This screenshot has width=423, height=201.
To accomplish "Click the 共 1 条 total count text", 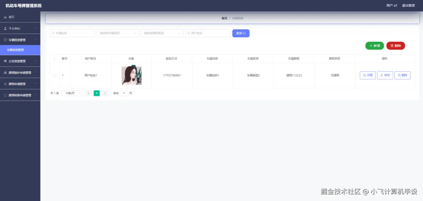I will click(x=55, y=93).
